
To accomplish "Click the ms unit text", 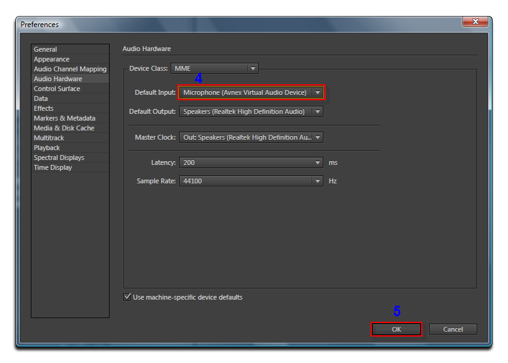I will [333, 162].
